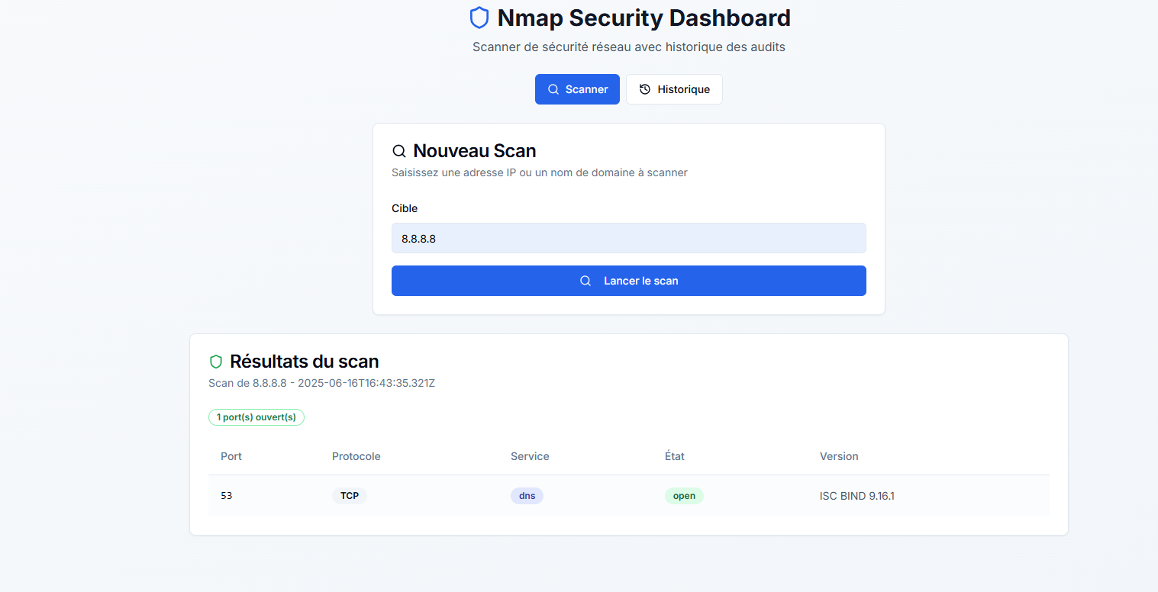This screenshot has height=592, width=1158.
Task: Select the TCP protocol badge
Action: pos(350,496)
